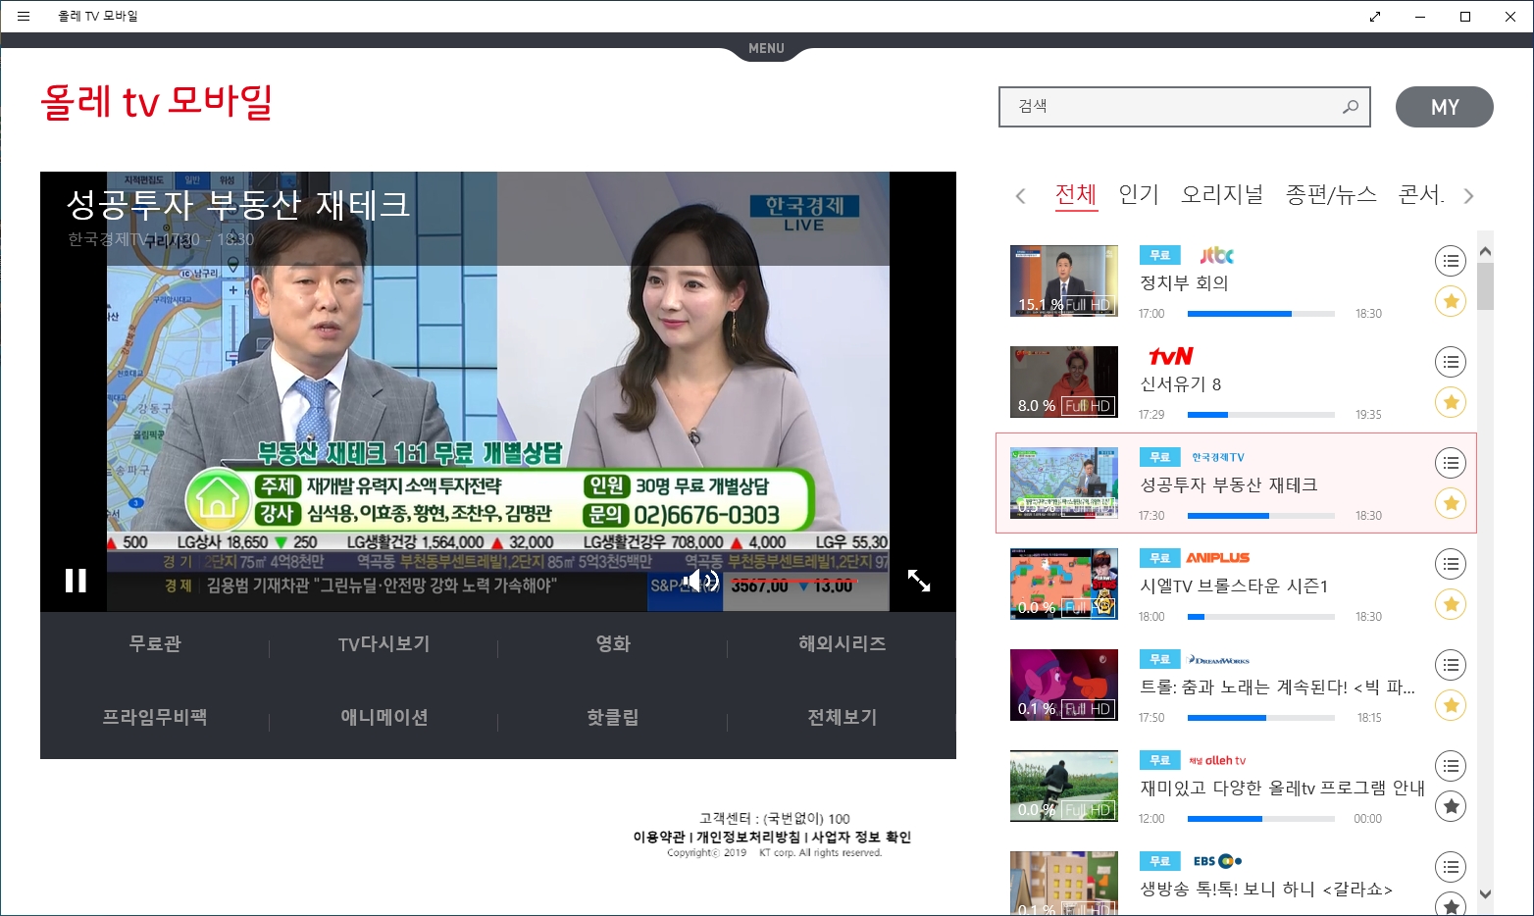1534x916 pixels.
Task: Click the 정치부 회의 progress bar
Action: 1261,314
